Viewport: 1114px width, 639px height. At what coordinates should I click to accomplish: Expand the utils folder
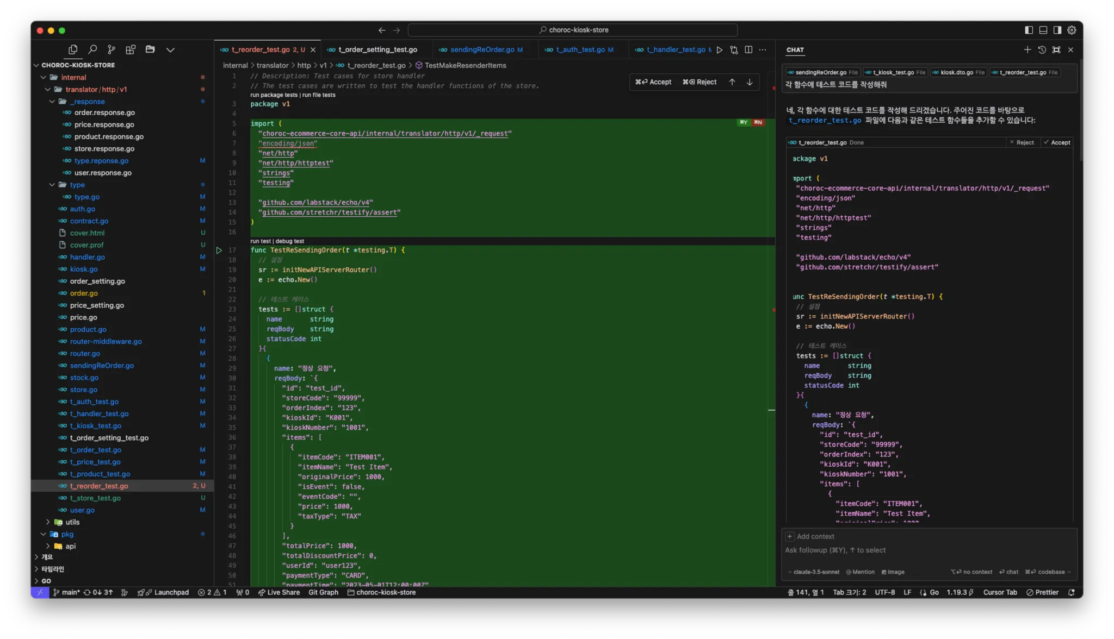(x=72, y=522)
